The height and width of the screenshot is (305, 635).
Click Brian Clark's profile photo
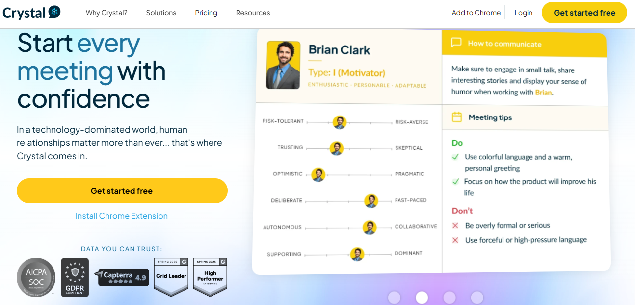pos(283,65)
